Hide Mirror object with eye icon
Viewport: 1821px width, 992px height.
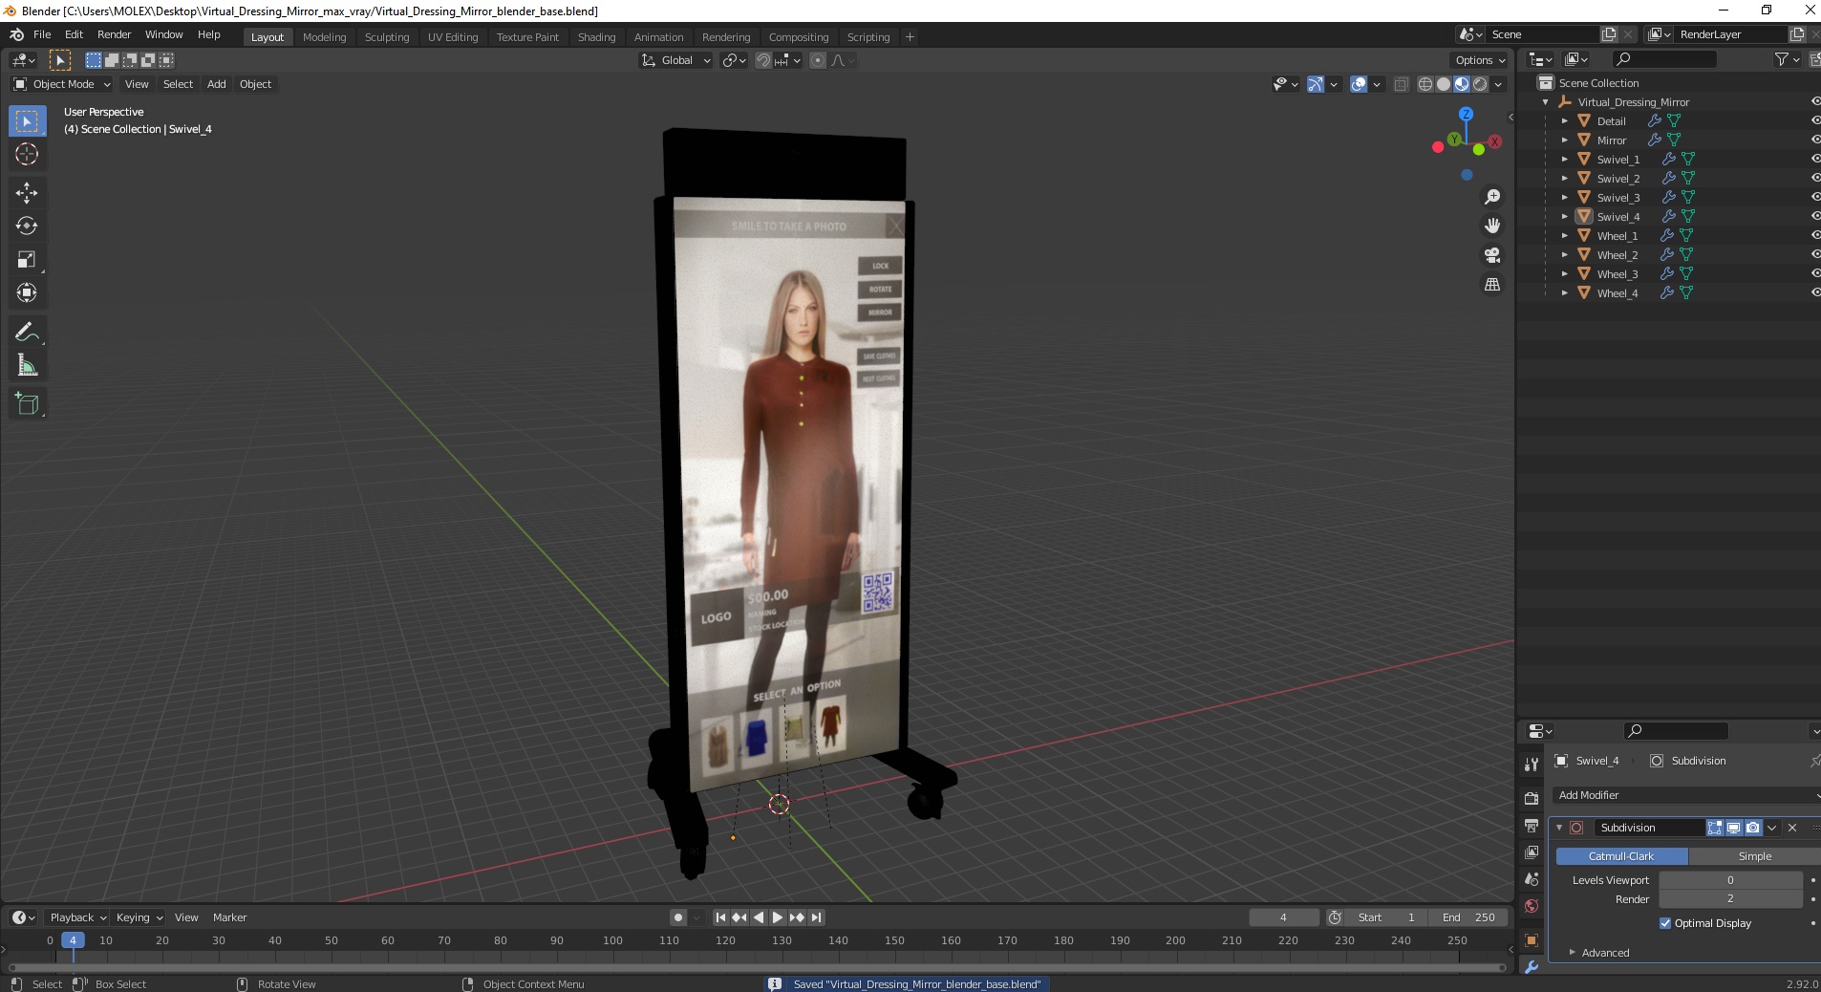pos(1815,140)
